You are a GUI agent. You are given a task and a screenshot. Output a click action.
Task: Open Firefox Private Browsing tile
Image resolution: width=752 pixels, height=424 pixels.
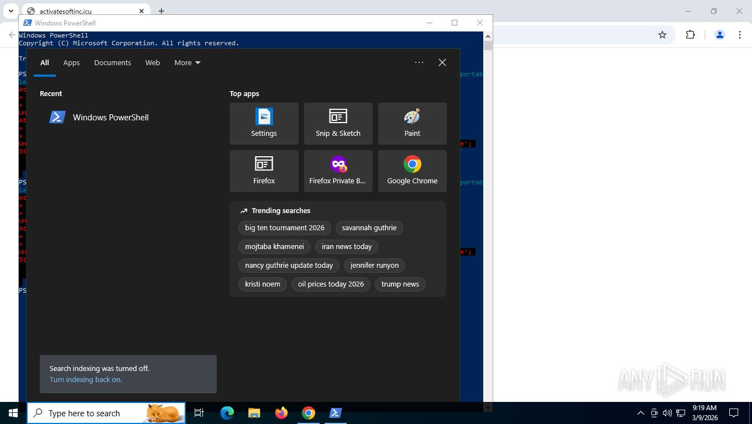pos(338,171)
